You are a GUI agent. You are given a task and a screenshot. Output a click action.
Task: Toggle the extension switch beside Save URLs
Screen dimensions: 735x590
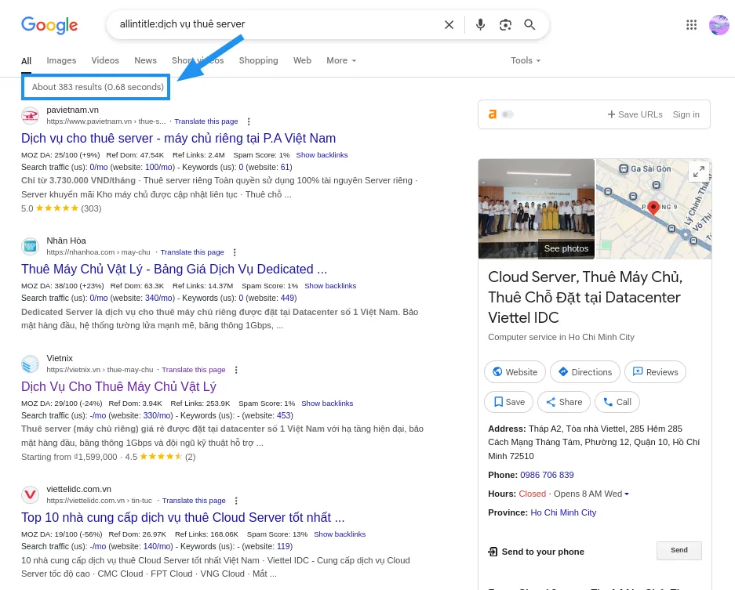[508, 114]
